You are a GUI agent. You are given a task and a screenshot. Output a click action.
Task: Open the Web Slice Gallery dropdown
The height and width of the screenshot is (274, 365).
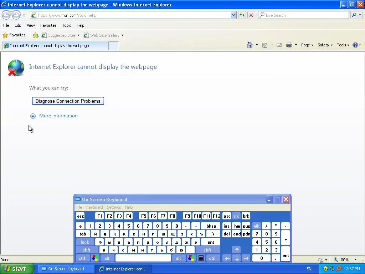click(123, 35)
